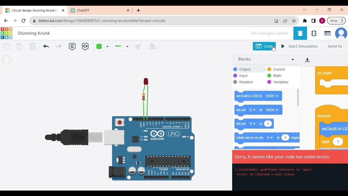Click the Send To button
348x196 pixels.
point(335,46)
